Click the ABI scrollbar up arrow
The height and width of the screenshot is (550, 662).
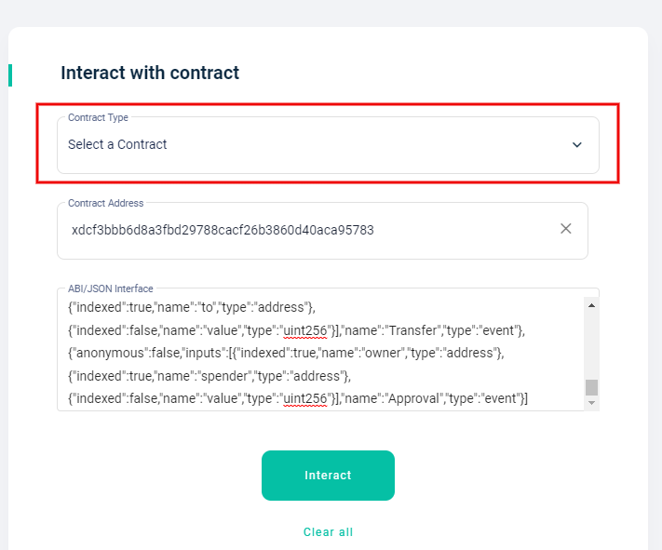click(x=591, y=304)
